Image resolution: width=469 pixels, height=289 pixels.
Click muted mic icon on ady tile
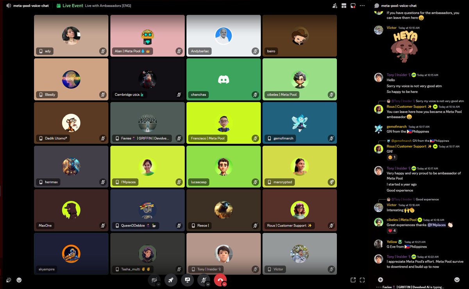pos(103,51)
